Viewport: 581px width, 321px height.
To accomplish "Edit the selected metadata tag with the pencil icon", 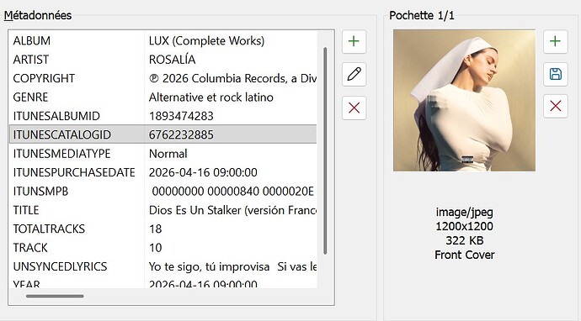I will (354, 74).
